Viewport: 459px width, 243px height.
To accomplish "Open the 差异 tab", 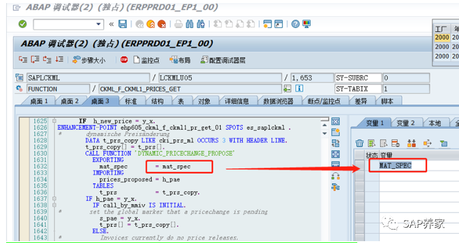I will pos(360,101).
